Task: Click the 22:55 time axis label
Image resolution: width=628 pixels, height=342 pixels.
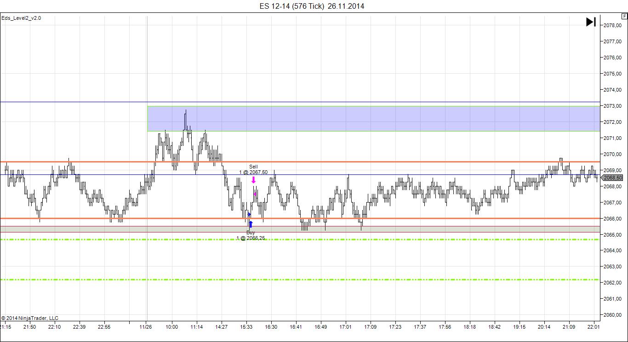Action: point(104,327)
